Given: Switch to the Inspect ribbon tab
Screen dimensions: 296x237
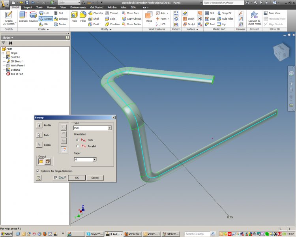Looking at the screenshot, I should [x=28, y=7].
